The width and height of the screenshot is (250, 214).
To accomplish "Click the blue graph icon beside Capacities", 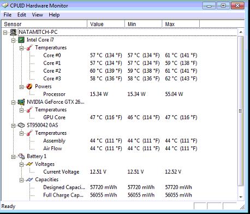I will 29,180.
